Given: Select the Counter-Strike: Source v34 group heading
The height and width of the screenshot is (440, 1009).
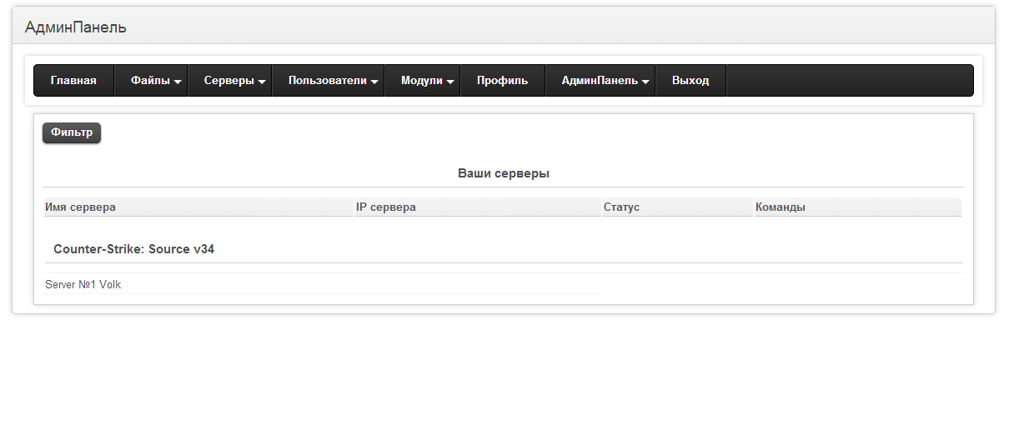Looking at the screenshot, I should (x=133, y=249).
